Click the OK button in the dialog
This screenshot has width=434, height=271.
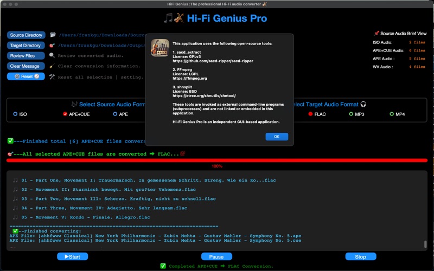pos(277,137)
